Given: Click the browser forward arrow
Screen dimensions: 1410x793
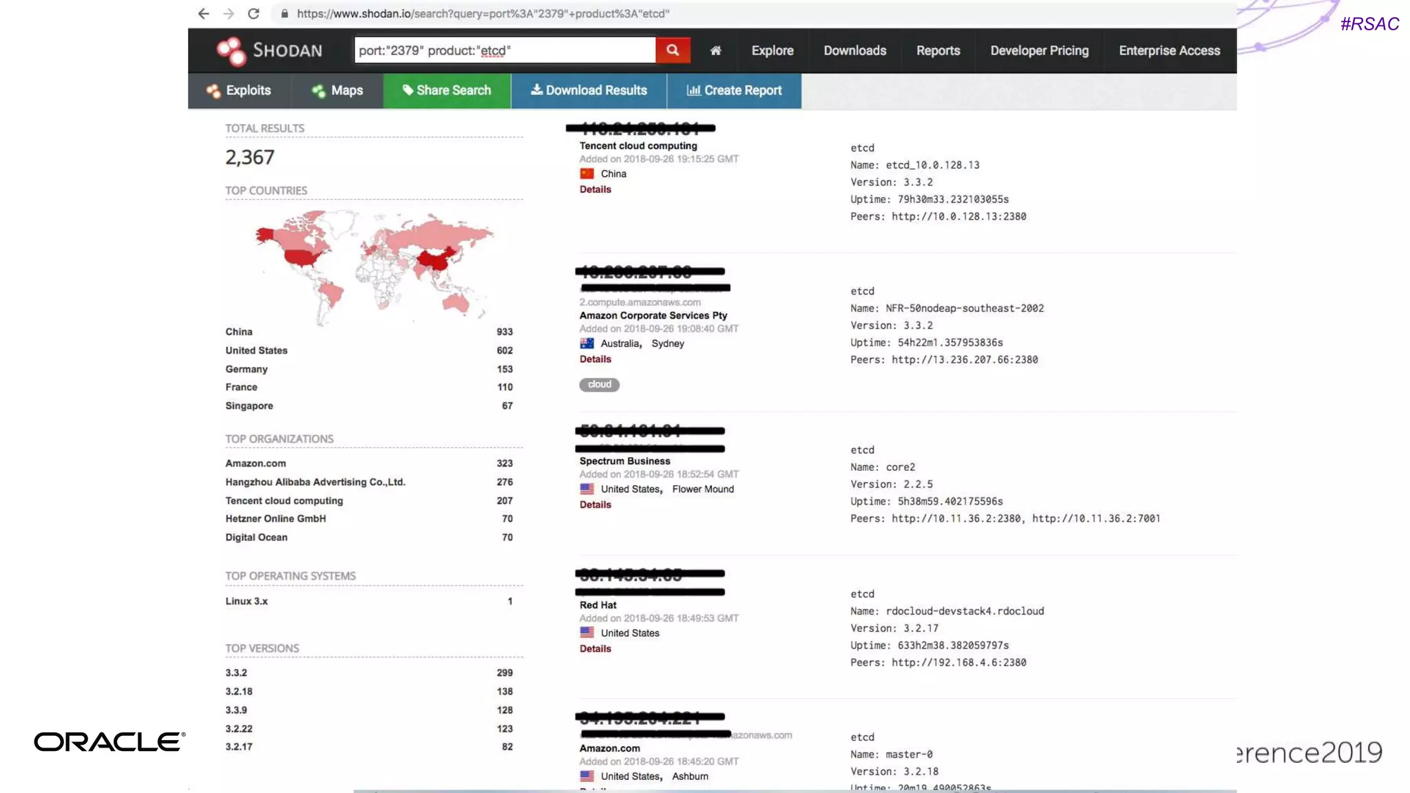Looking at the screenshot, I should 229,14.
